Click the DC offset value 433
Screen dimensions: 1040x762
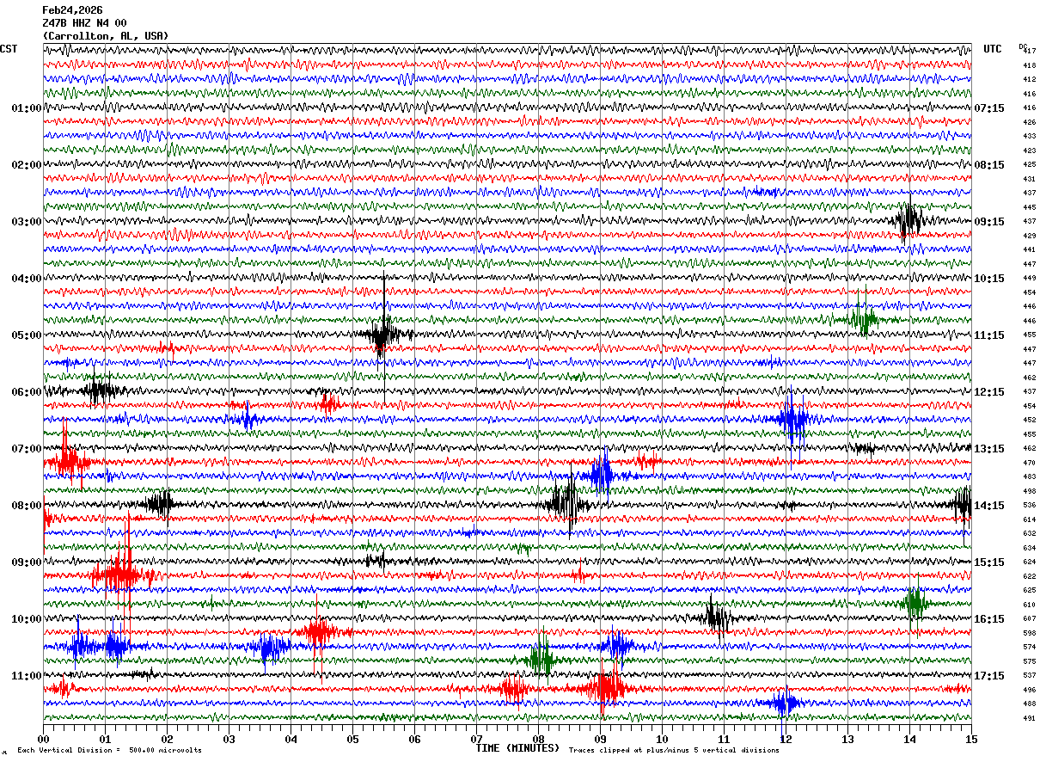tap(1029, 137)
